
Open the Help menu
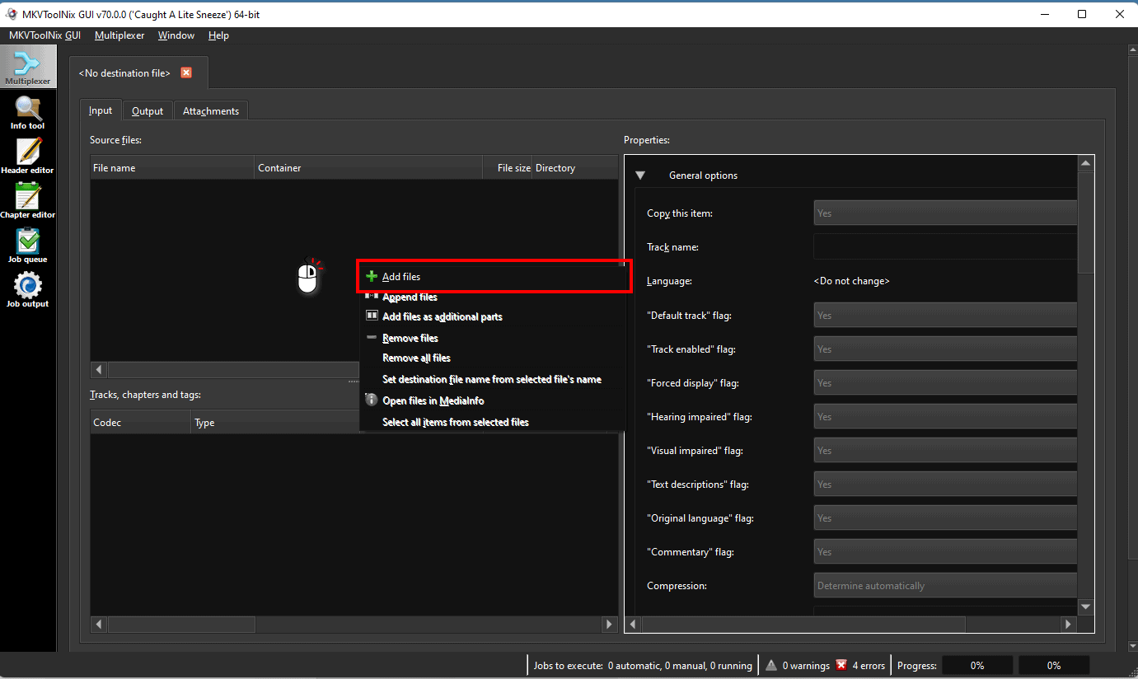[218, 35]
